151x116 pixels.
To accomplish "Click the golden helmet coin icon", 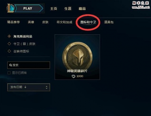I will (78, 56).
